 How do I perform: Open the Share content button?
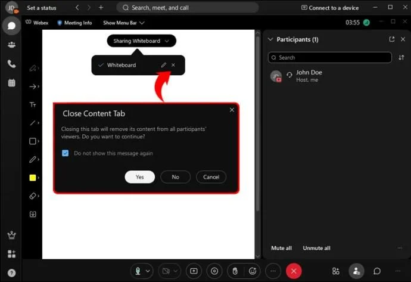(x=194, y=271)
